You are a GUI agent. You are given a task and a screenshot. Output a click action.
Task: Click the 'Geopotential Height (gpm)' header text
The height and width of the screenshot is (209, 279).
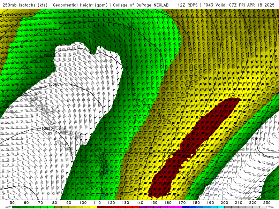(x=80, y=5)
